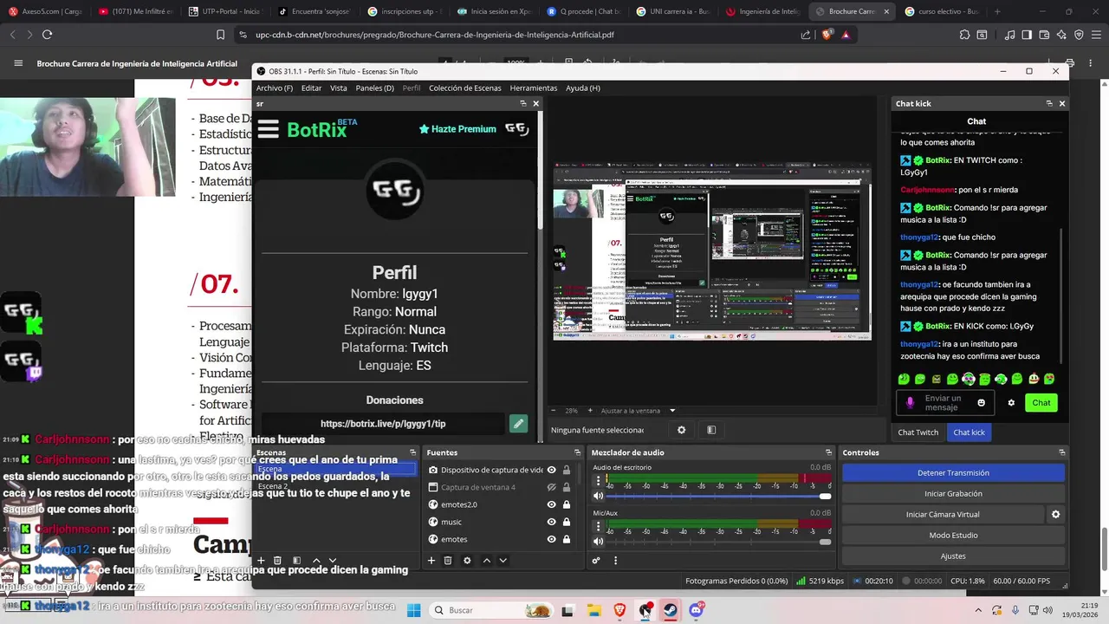Bookmark this page in Brave address bar
The width and height of the screenshot is (1109, 624).
[220, 35]
